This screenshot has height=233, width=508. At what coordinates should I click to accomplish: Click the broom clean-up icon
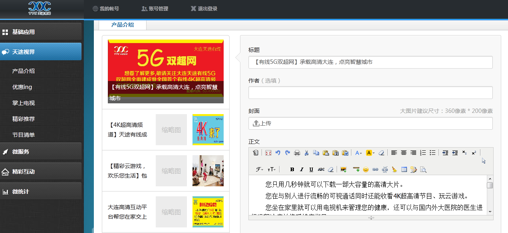395,170
